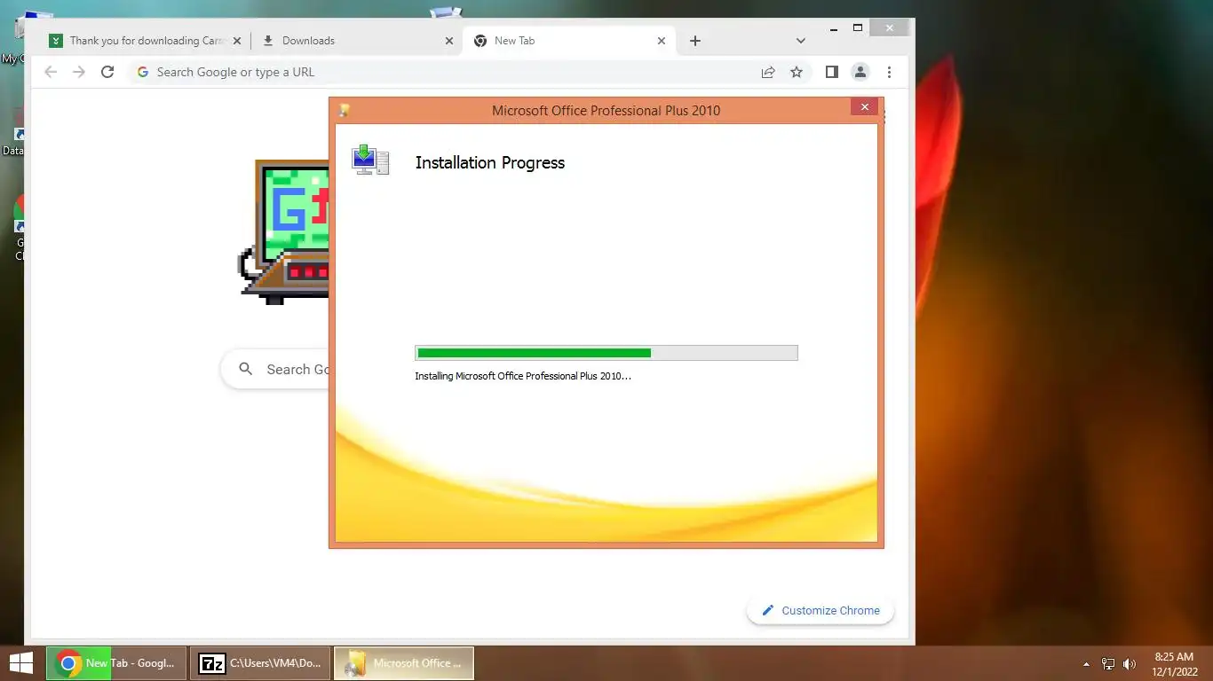Switch to the Downloads tab

click(355, 41)
